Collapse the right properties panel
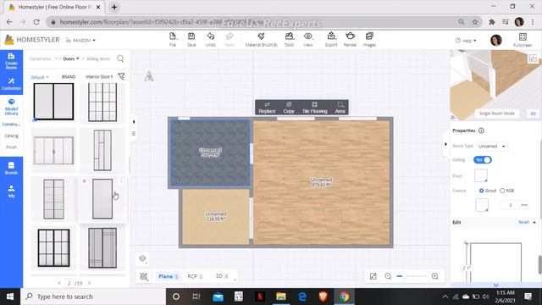This screenshot has height=305, width=542. click(x=445, y=144)
